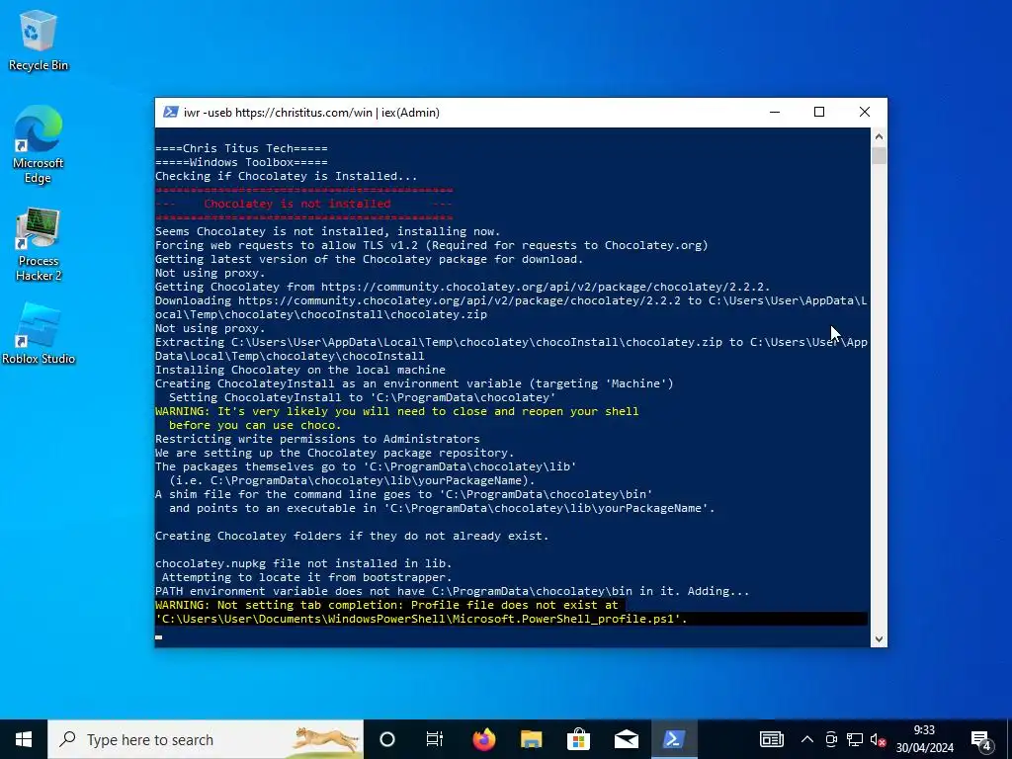This screenshot has width=1012, height=759.
Task: Select the Roblox Studio desktop shortcut
Action: point(39,334)
